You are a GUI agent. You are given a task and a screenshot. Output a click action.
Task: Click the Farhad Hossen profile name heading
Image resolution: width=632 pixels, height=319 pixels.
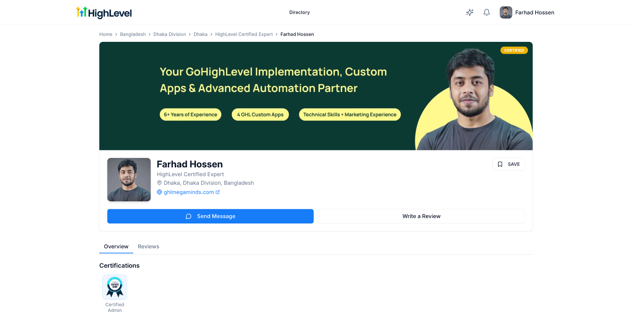click(x=190, y=164)
